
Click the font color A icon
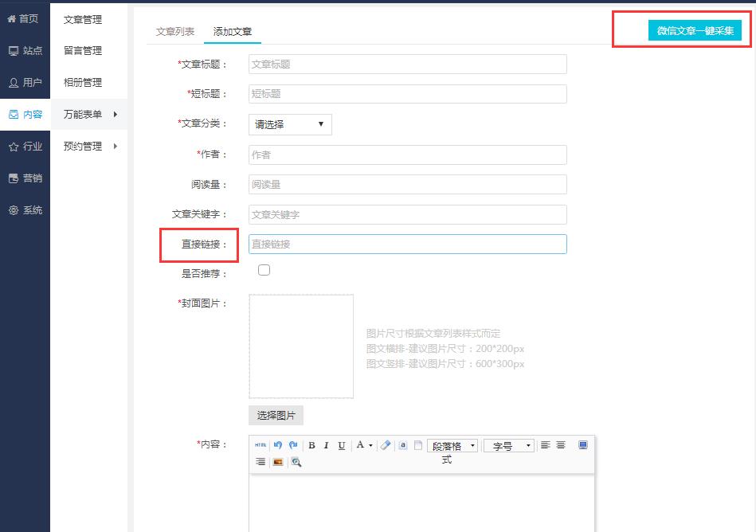(360, 444)
